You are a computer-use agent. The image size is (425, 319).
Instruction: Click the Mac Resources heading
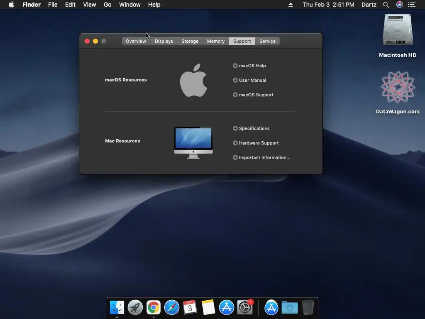click(122, 141)
